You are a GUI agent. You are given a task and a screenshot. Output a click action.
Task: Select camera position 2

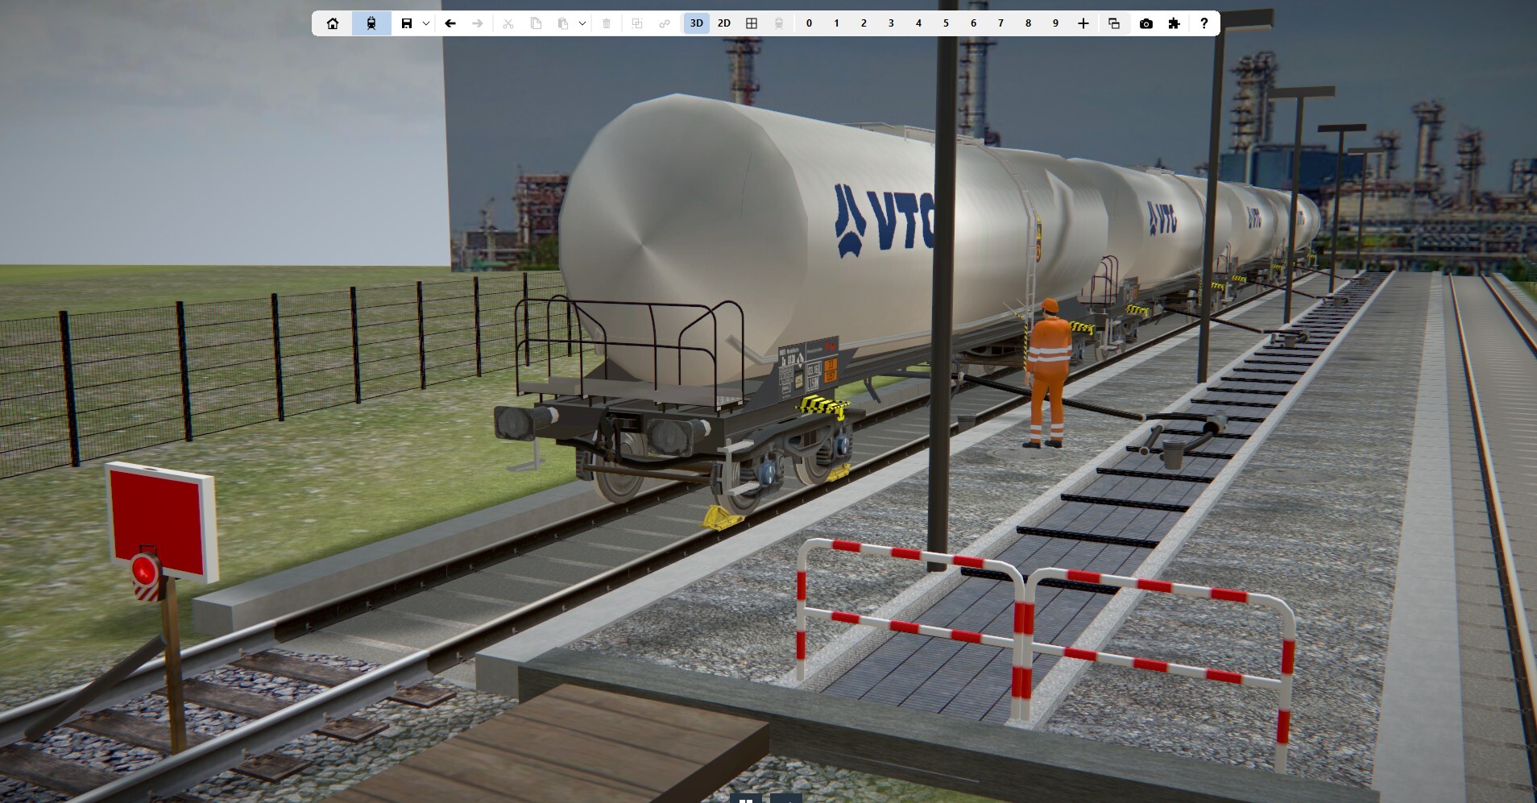tap(864, 23)
